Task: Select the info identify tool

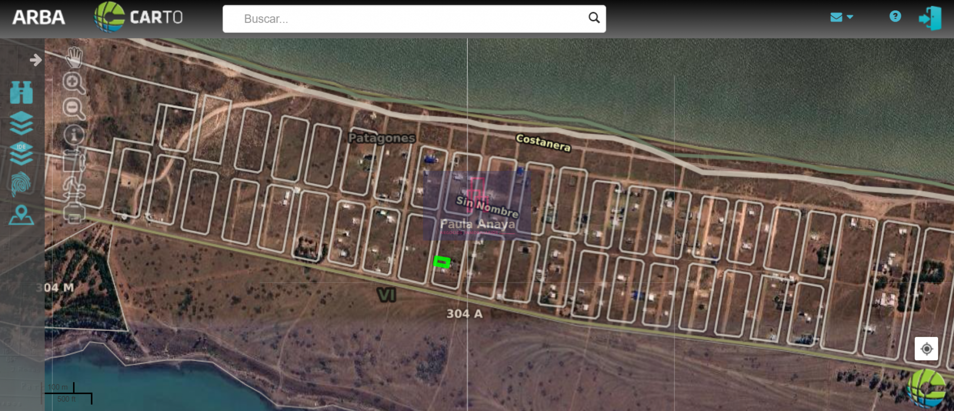Action: (x=74, y=135)
